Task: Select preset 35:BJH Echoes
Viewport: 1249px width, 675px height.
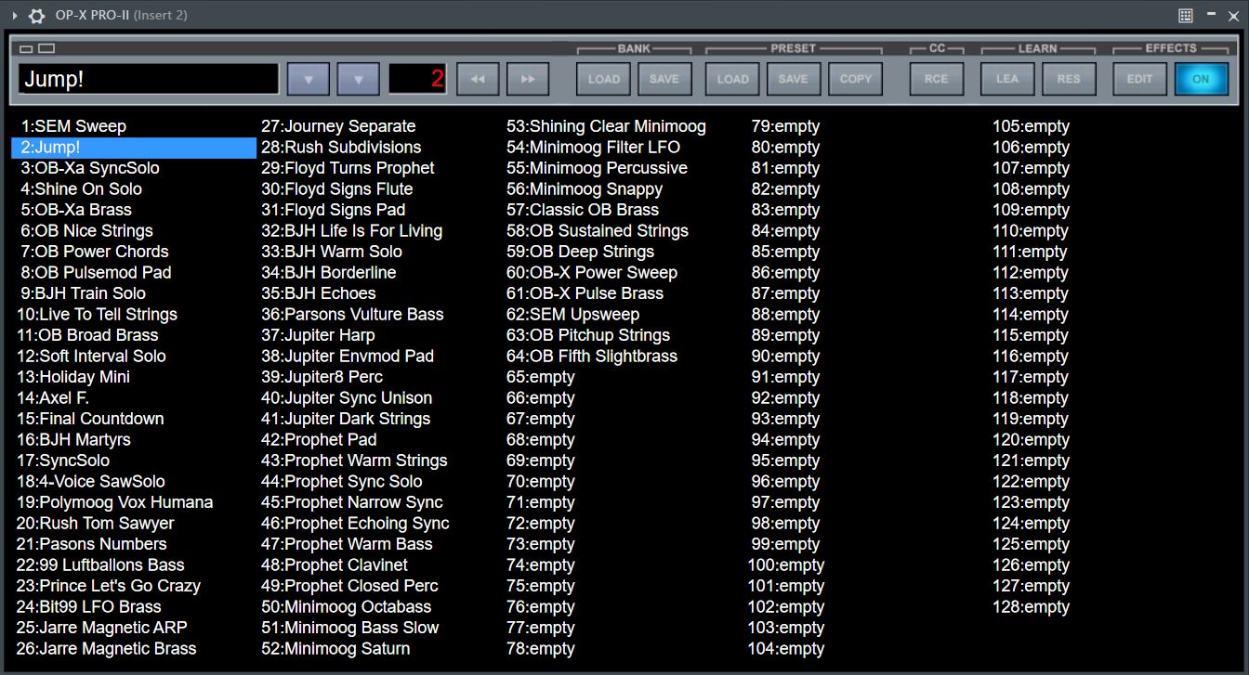Action: click(x=319, y=293)
